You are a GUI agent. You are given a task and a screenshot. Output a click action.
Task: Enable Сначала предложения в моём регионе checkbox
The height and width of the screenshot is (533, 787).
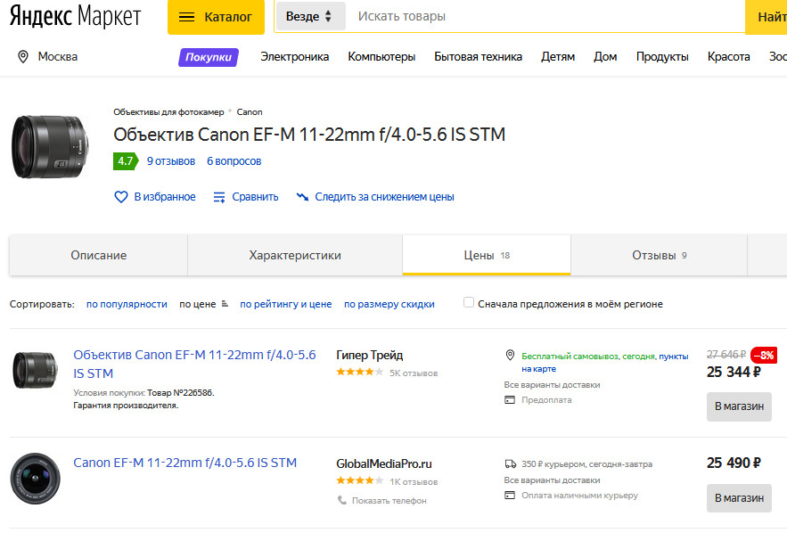click(468, 302)
